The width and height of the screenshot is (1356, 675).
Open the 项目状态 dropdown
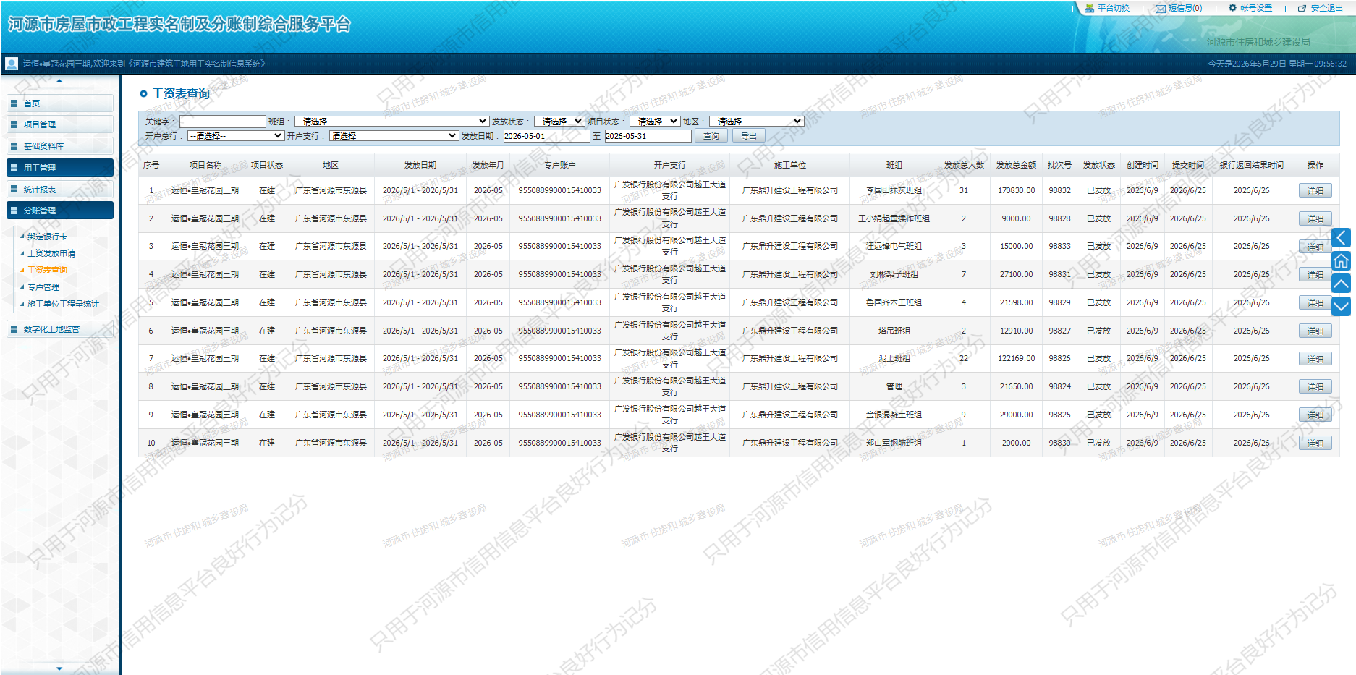[655, 122]
